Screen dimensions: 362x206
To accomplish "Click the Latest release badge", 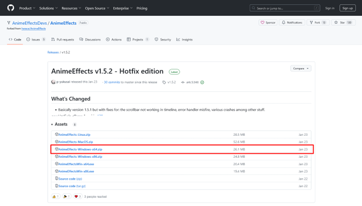I will (x=174, y=72).
